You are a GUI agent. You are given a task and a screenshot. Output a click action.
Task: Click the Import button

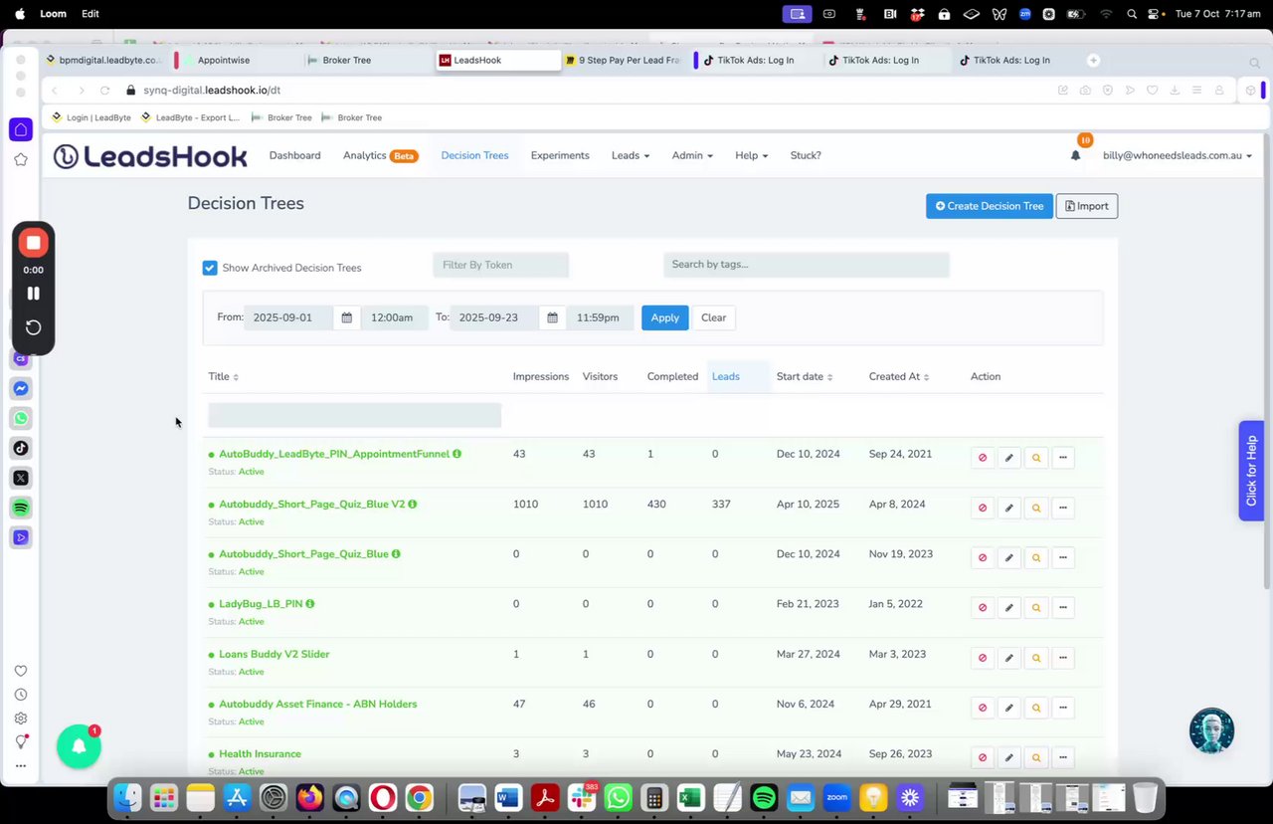pos(1087,206)
